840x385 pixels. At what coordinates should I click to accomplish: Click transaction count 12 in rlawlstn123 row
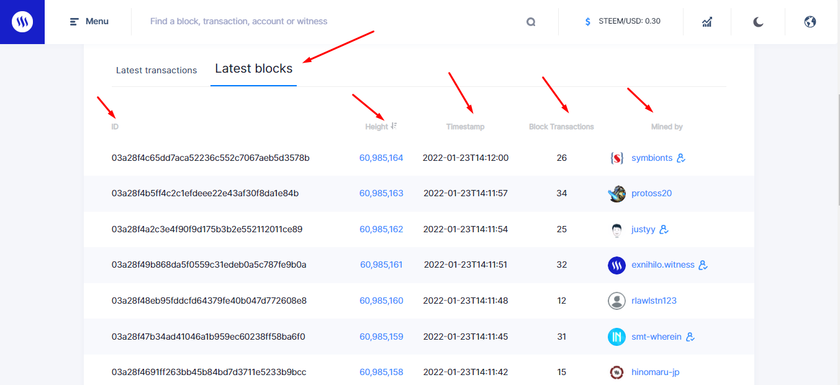(562, 301)
